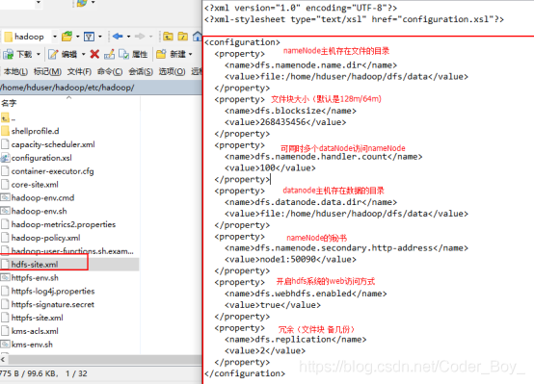Click the 编辑 edit button
534x384 pixels.
(63, 54)
